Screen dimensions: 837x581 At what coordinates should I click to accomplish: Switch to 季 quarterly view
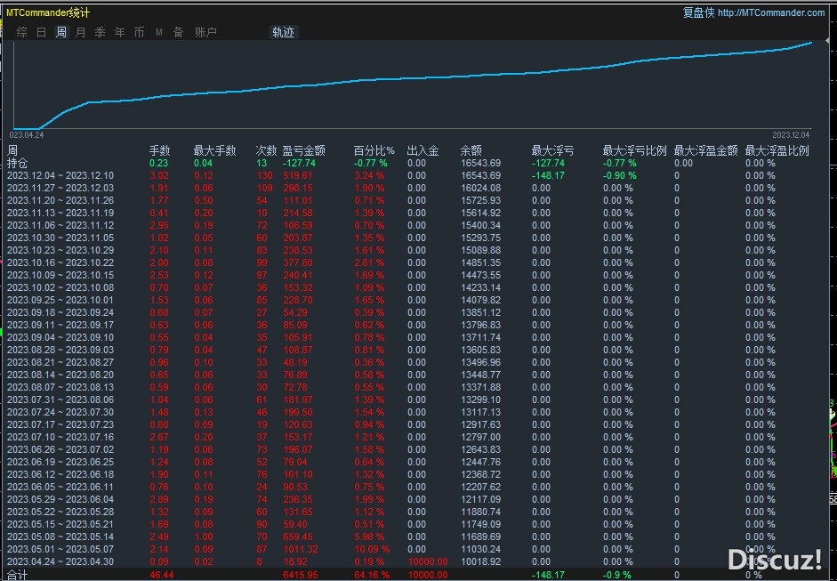pos(100,32)
